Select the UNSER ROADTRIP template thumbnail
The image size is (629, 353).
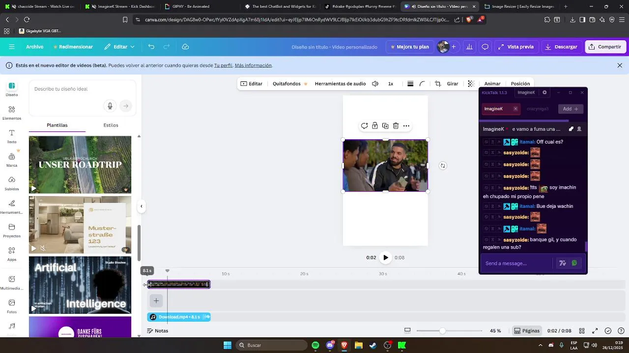pyautogui.click(x=80, y=165)
